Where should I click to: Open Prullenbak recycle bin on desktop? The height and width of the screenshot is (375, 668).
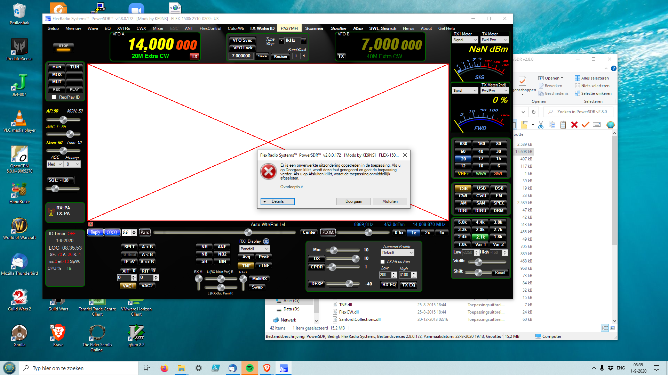(19, 15)
